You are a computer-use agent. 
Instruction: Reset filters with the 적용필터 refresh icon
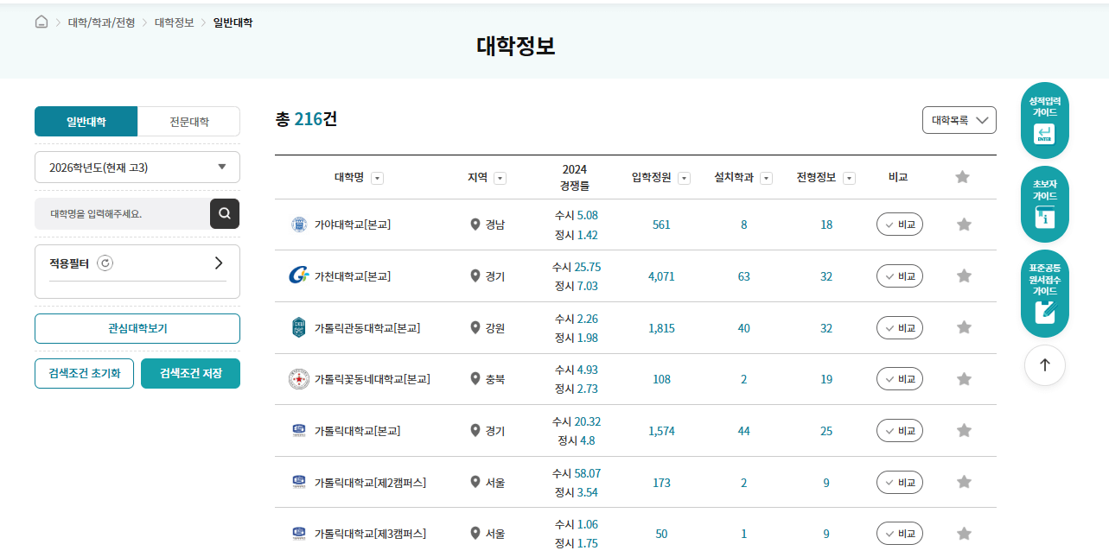click(105, 263)
